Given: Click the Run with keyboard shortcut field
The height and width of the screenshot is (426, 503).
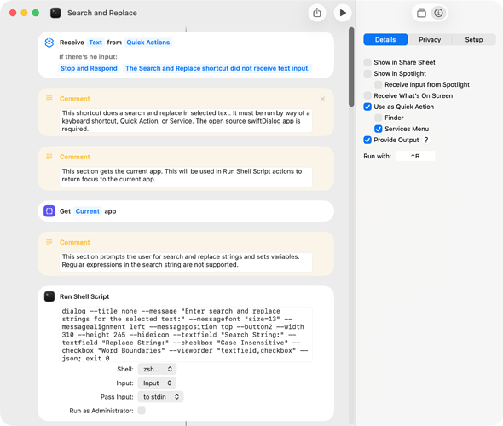Looking at the screenshot, I should [415, 156].
